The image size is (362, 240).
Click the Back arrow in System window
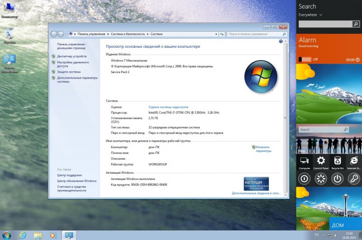tap(54, 34)
